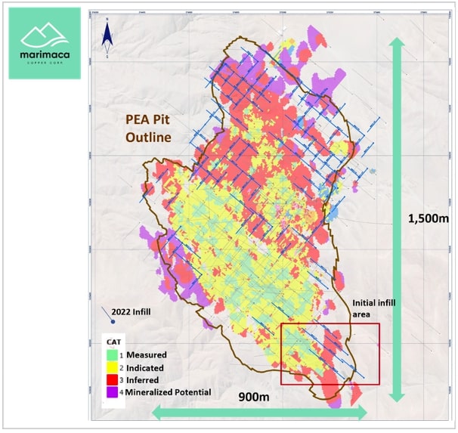This screenshot has height=433, width=458.
Task: Select the yellow Indicated legend swatch
Action: pyautogui.click(x=113, y=367)
